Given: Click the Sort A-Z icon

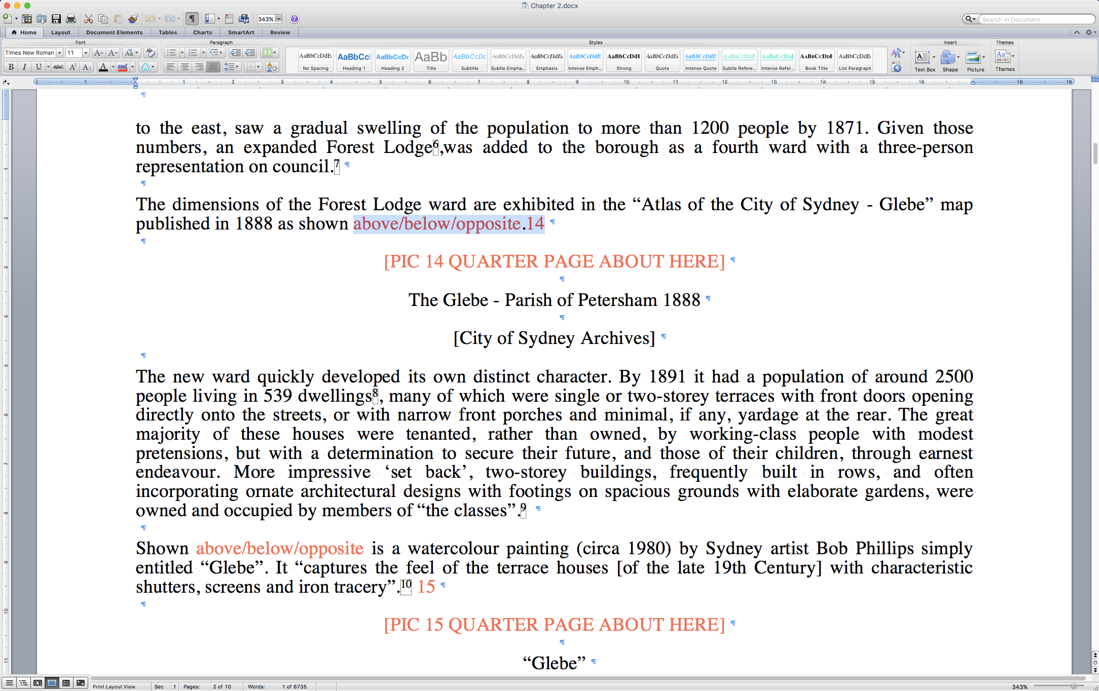Looking at the screenshot, I should tap(272, 67).
